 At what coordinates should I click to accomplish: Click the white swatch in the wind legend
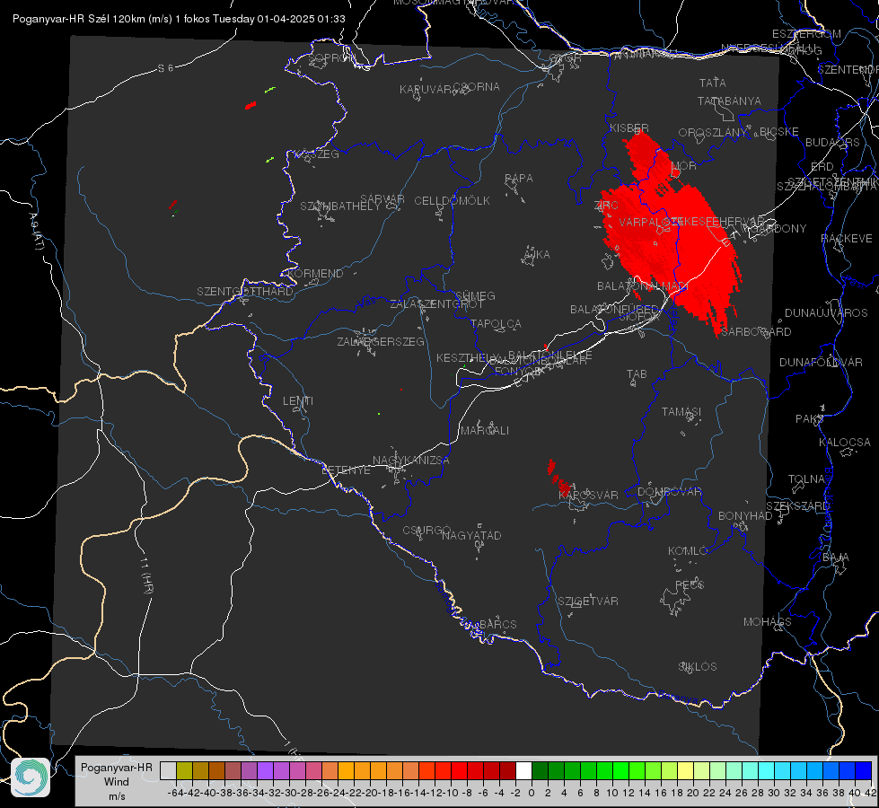[x=523, y=771]
